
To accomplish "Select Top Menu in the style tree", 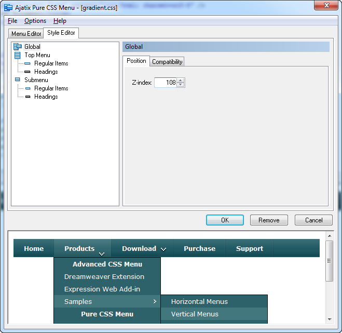I will [x=37, y=55].
